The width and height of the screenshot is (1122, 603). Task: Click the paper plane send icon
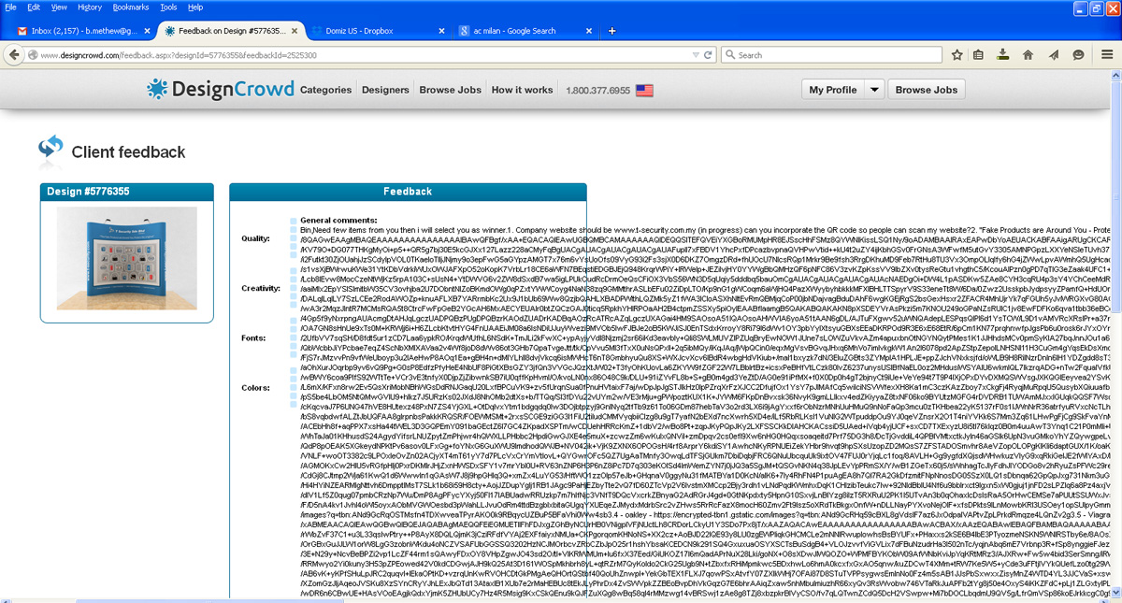point(1053,55)
